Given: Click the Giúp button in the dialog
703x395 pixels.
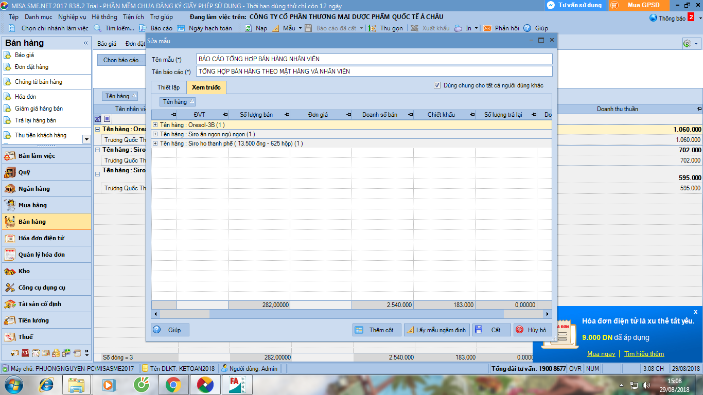Looking at the screenshot, I should click(x=170, y=330).
